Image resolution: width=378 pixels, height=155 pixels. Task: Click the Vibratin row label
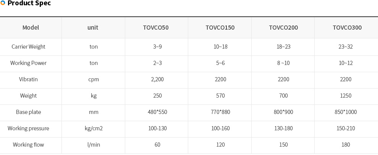28,79
